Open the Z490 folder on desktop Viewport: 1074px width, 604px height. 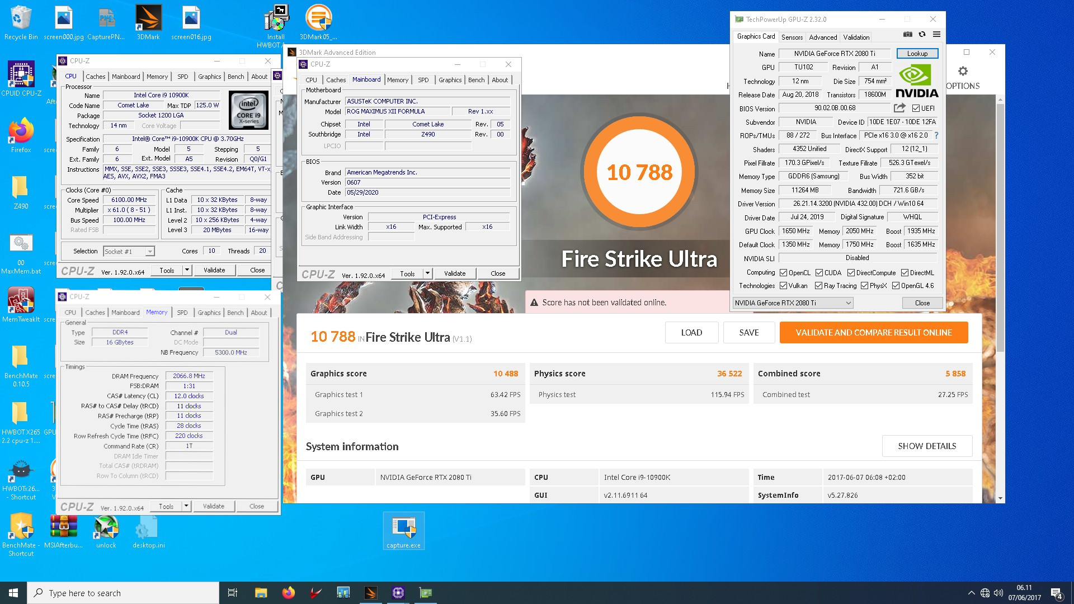[21, 192]
